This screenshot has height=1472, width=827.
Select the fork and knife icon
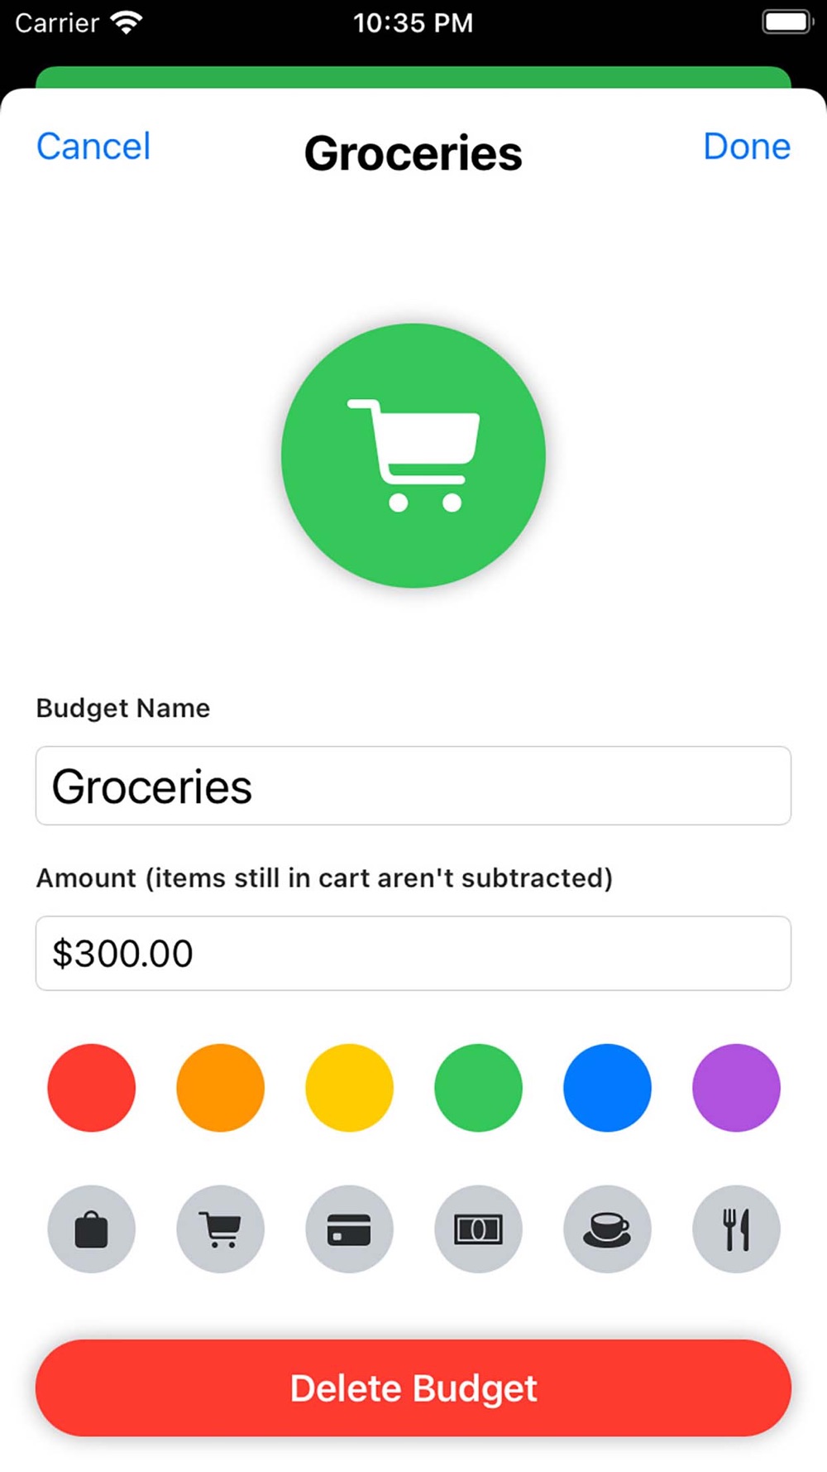tap(736, 1229)
